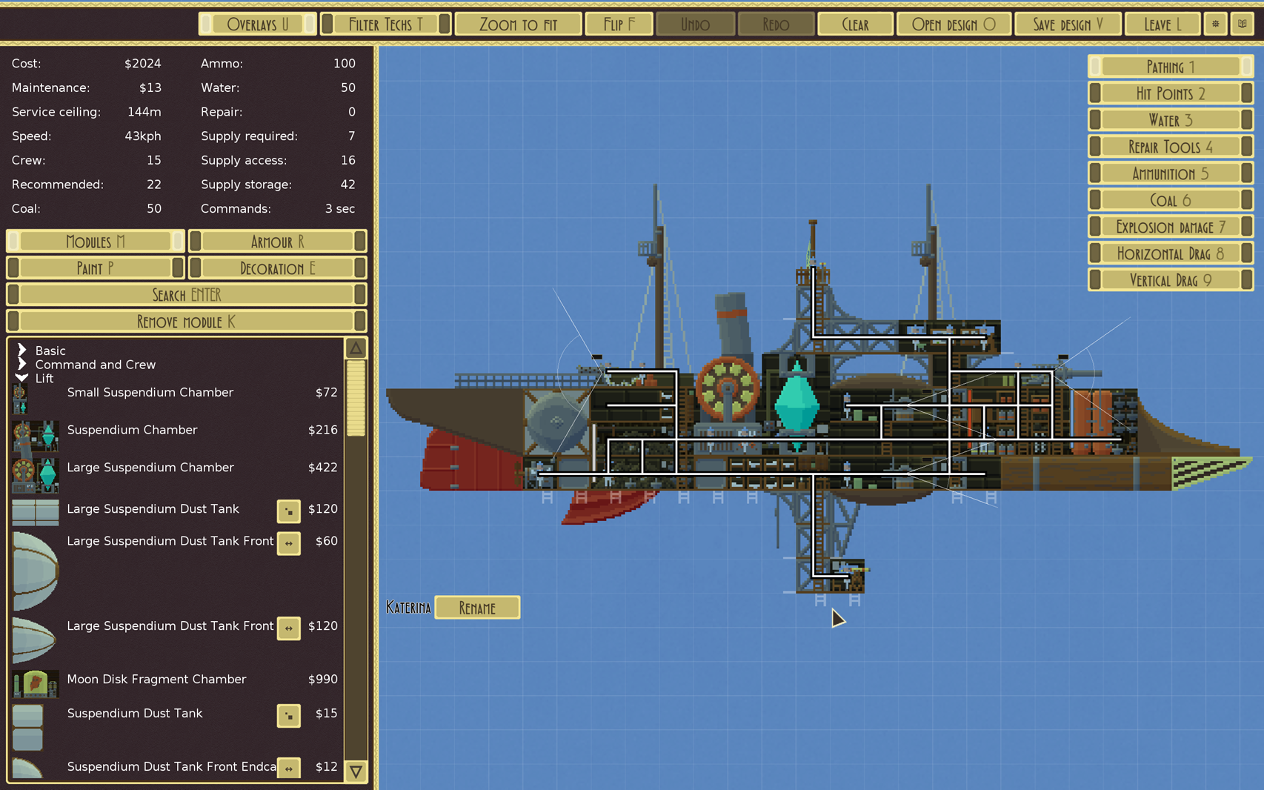
Task: Click the module list scroll up arrow
Action: [356, 348]
